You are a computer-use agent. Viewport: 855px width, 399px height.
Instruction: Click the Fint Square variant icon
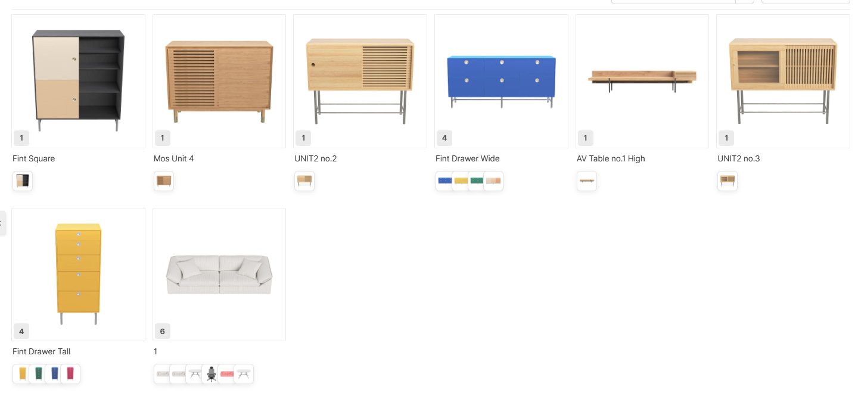point(23,181)
